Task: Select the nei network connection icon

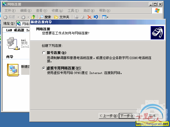Action: (12, 44)
